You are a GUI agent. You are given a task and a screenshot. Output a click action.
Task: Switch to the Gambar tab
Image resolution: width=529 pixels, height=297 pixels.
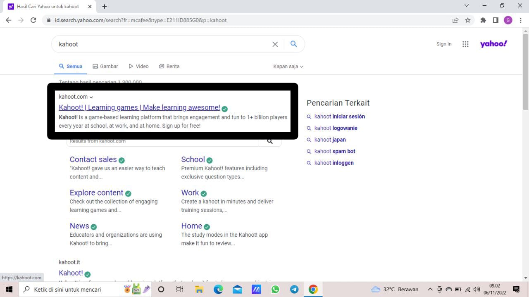tap(105, 66)
